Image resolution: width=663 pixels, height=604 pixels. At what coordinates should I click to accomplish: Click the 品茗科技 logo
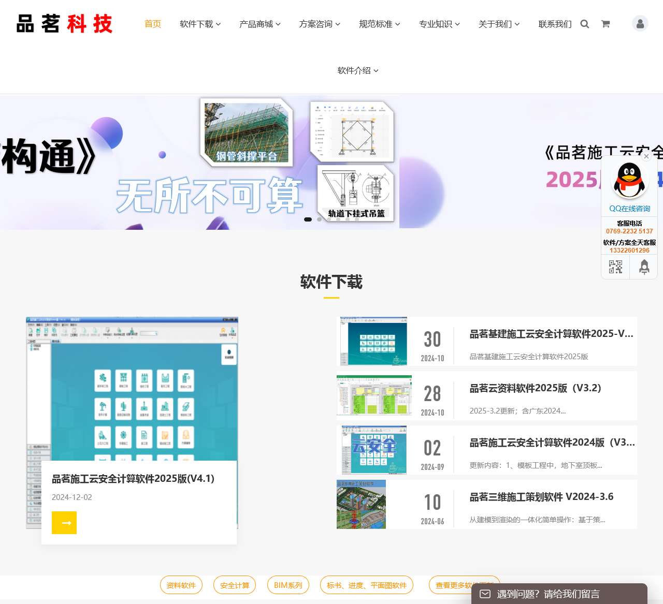65,24
